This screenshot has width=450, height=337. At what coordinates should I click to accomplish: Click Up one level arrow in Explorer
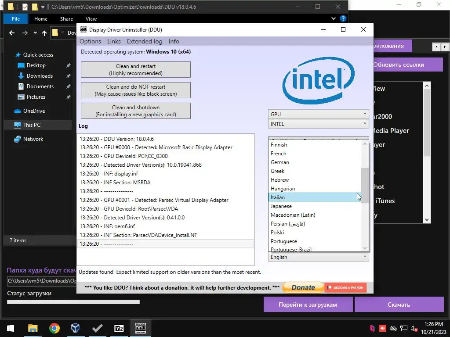[x=44, y=33]
